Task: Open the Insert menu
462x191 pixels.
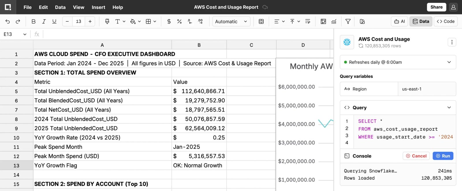Action: 98,7
